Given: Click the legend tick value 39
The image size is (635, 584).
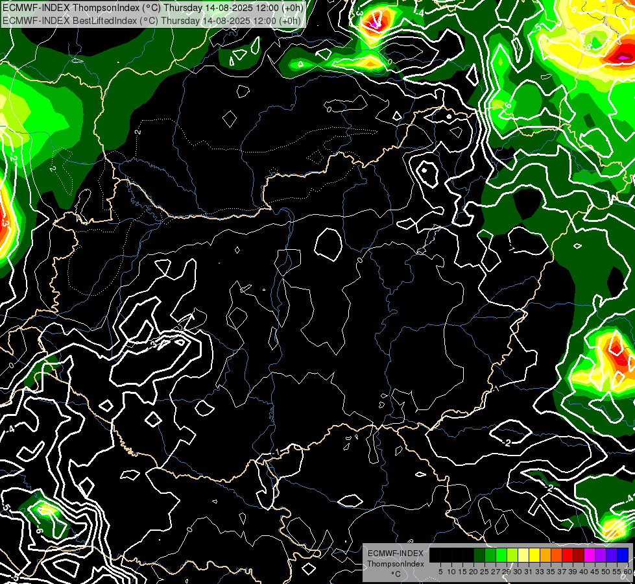Looking at the screenshot, I should click(x=573, y=572).
